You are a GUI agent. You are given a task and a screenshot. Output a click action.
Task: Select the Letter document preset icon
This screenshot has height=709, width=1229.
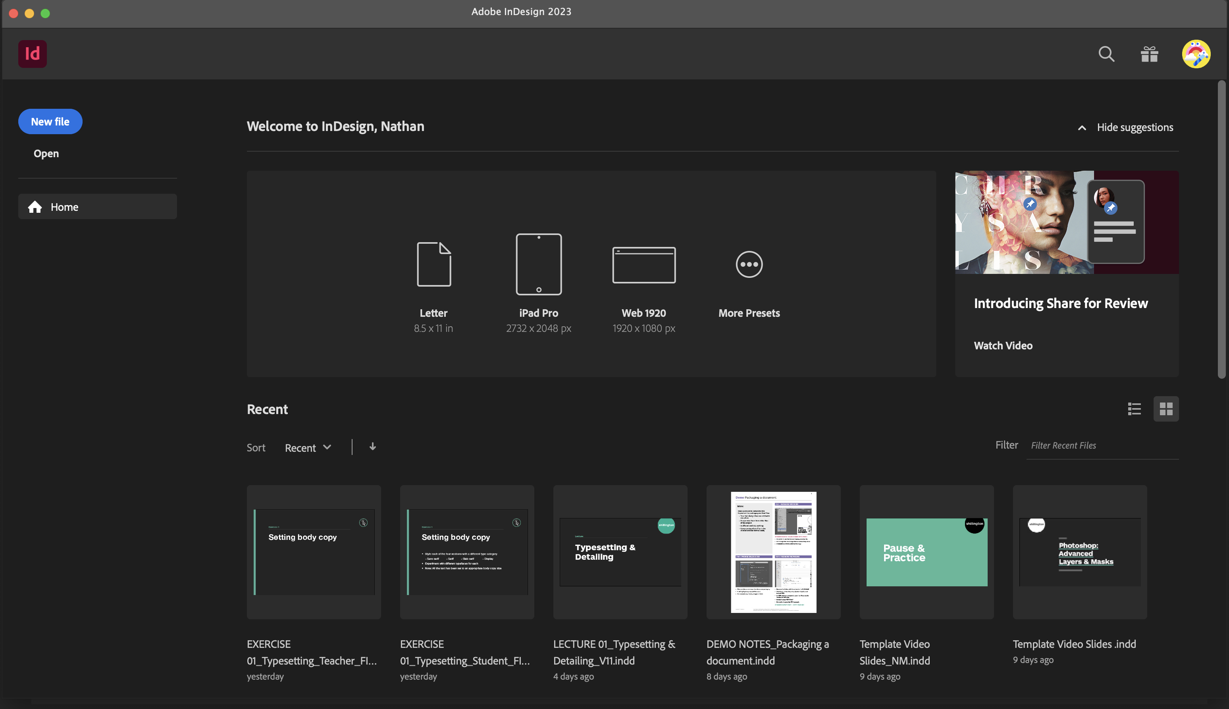pyautogui.click(x=433, y=264)
